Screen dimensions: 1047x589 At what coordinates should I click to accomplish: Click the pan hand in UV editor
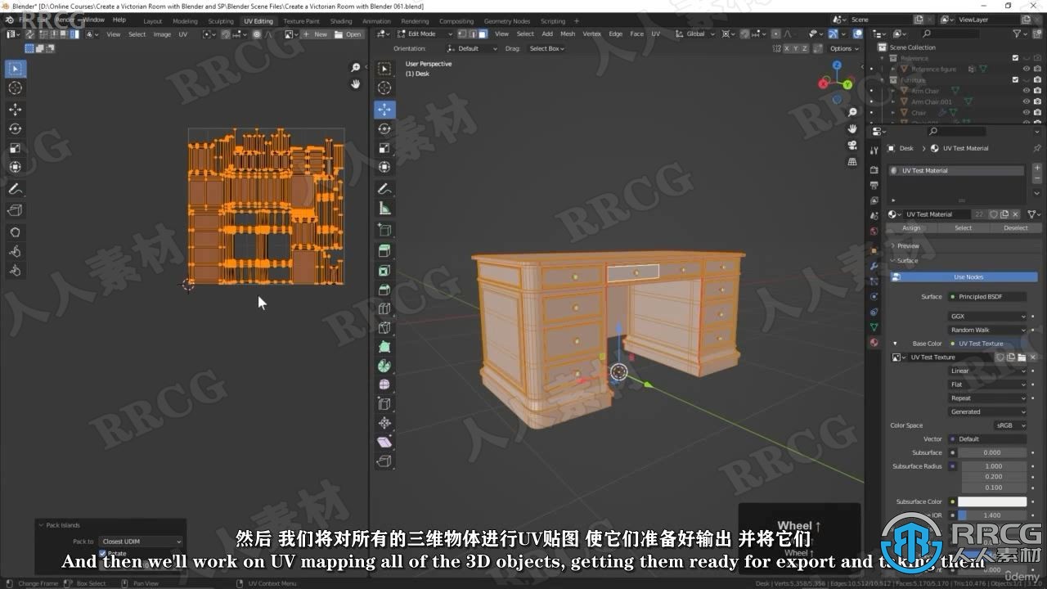356,83
